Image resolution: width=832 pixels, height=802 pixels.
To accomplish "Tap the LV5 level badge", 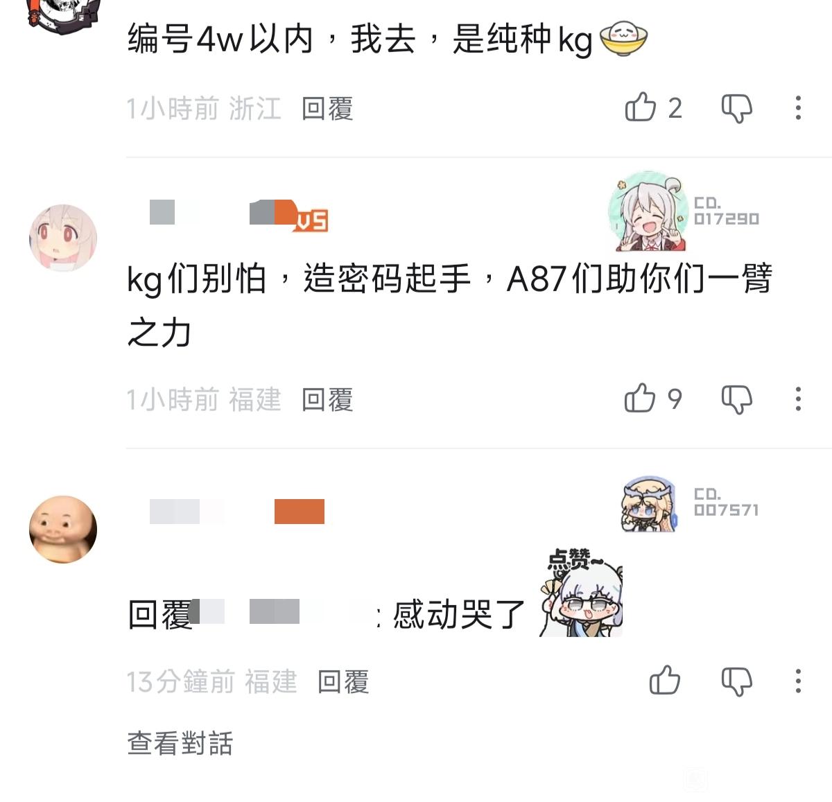I will pos(310,220).
